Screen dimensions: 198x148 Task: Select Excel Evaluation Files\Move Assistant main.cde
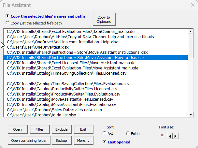(96, 68)
